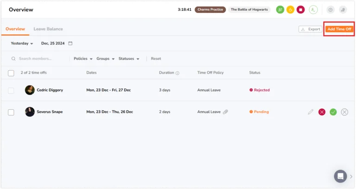Click the 3 days duration cell
This screenshot has width=356, height=189.
pyautogui.click(x=165, y=90)
